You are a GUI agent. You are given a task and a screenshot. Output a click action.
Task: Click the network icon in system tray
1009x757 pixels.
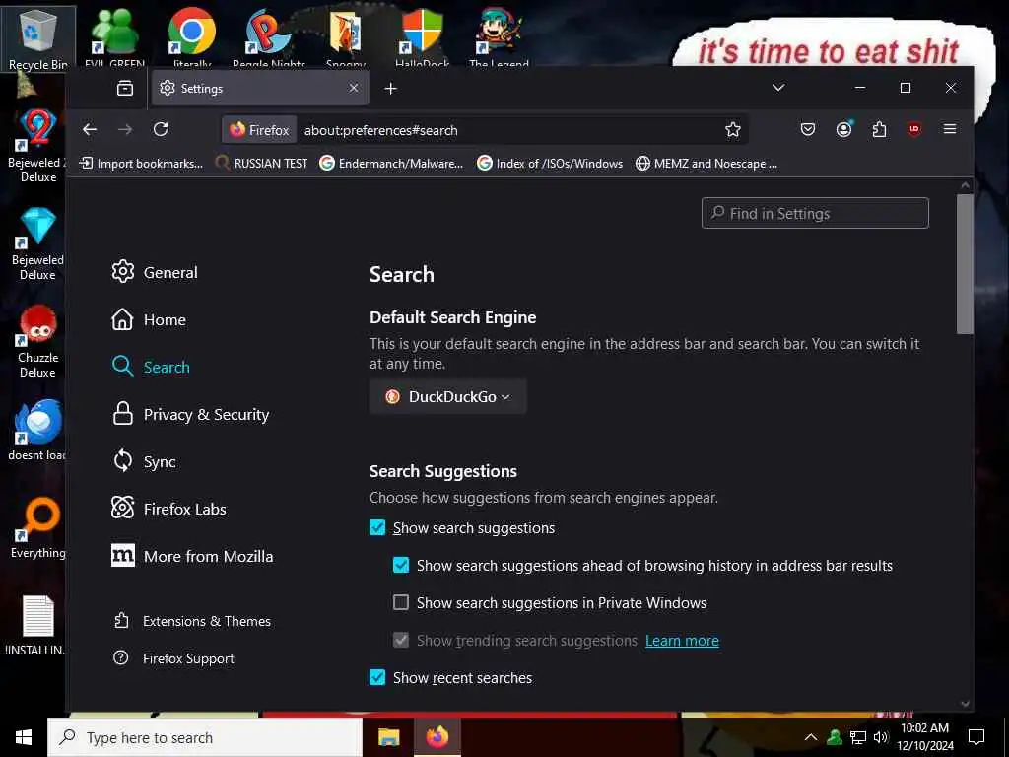858,737
